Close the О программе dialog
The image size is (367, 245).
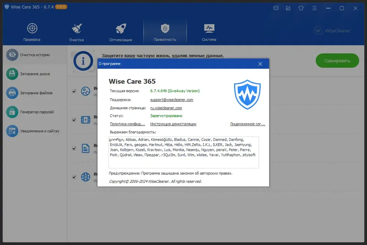coord(260,64)
